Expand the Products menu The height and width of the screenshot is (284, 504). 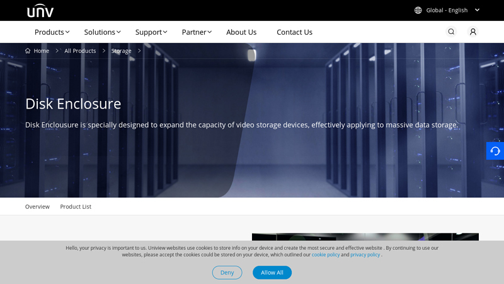click(x=52, y=32)
